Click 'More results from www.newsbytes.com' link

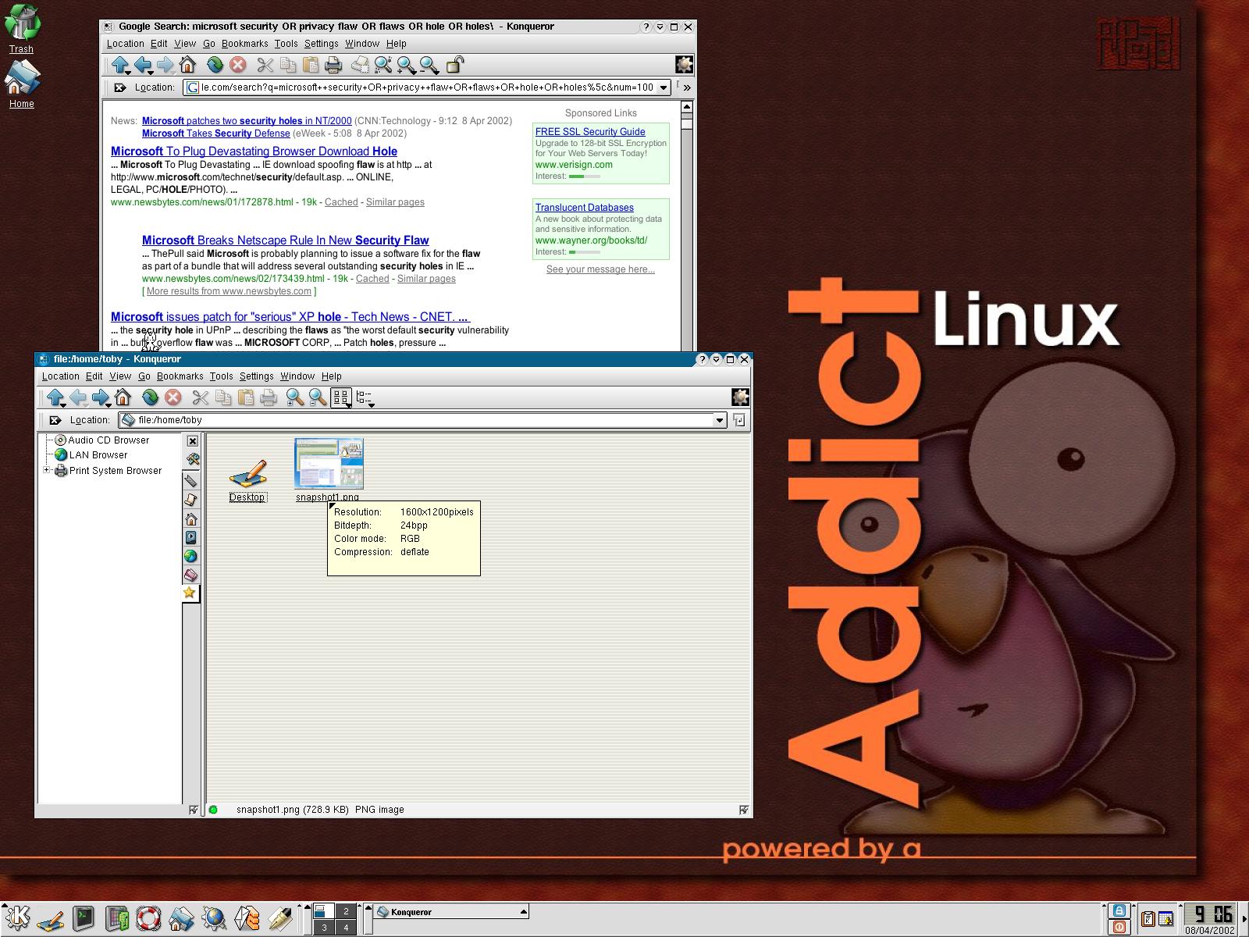click(229, 291)
